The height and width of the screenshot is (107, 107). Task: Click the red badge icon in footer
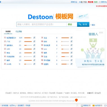[76, 100]
